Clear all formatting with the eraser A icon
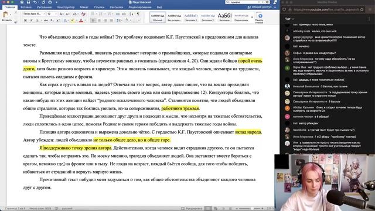This screenshot has width=375, height=211. click(x=83, y=14)
